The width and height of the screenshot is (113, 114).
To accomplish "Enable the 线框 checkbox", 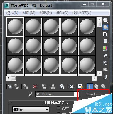I will pos(59,108).
